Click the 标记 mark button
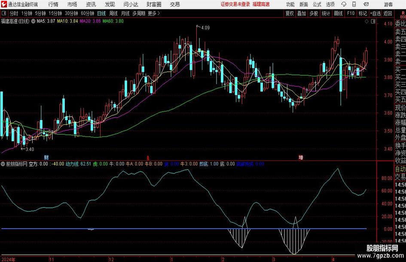 pos(363,13)
